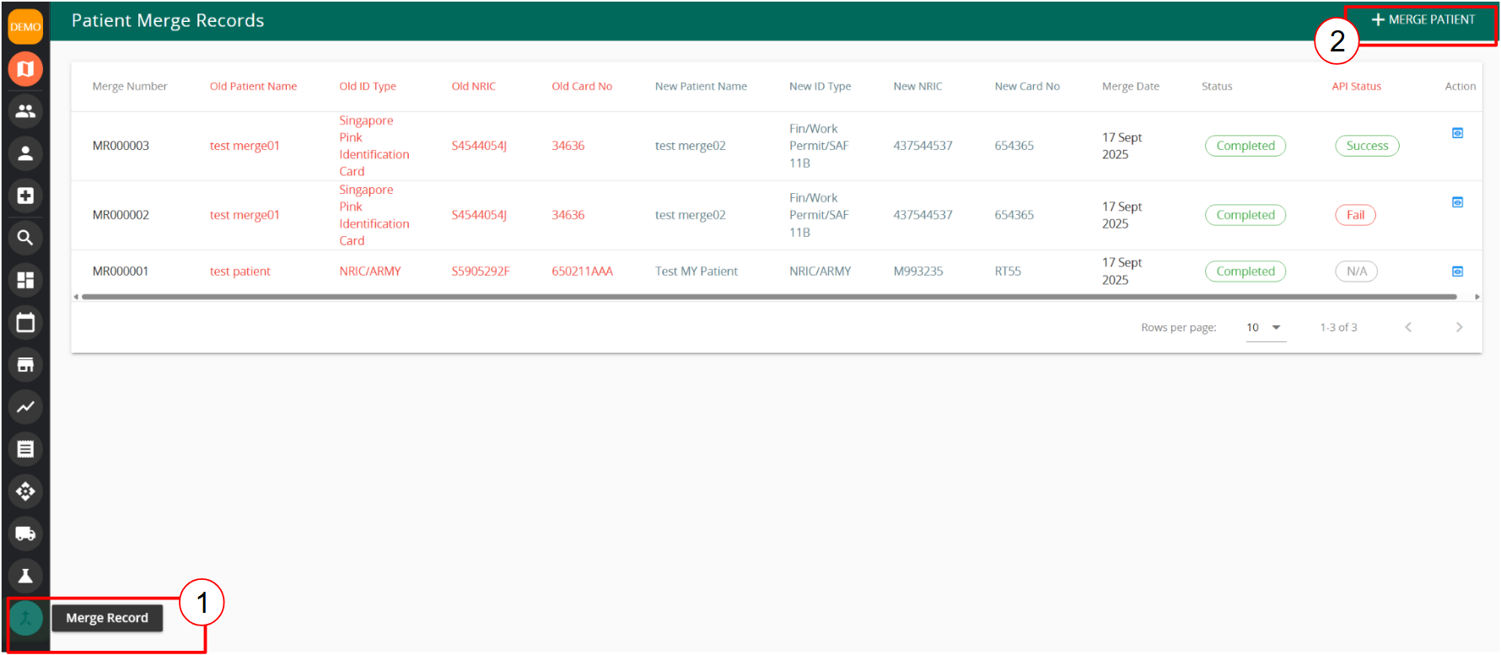Click the New Card No column header
The image size is (1501, 655).
(x=1027, y=86)
